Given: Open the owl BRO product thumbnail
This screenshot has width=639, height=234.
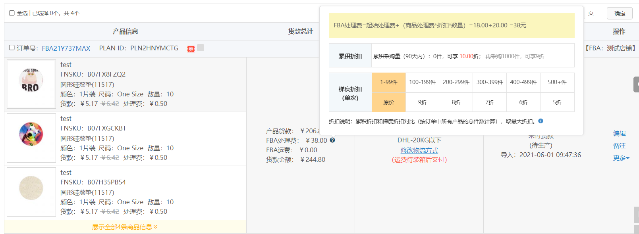Looking at the screenshot, I should tap(31, 84).
